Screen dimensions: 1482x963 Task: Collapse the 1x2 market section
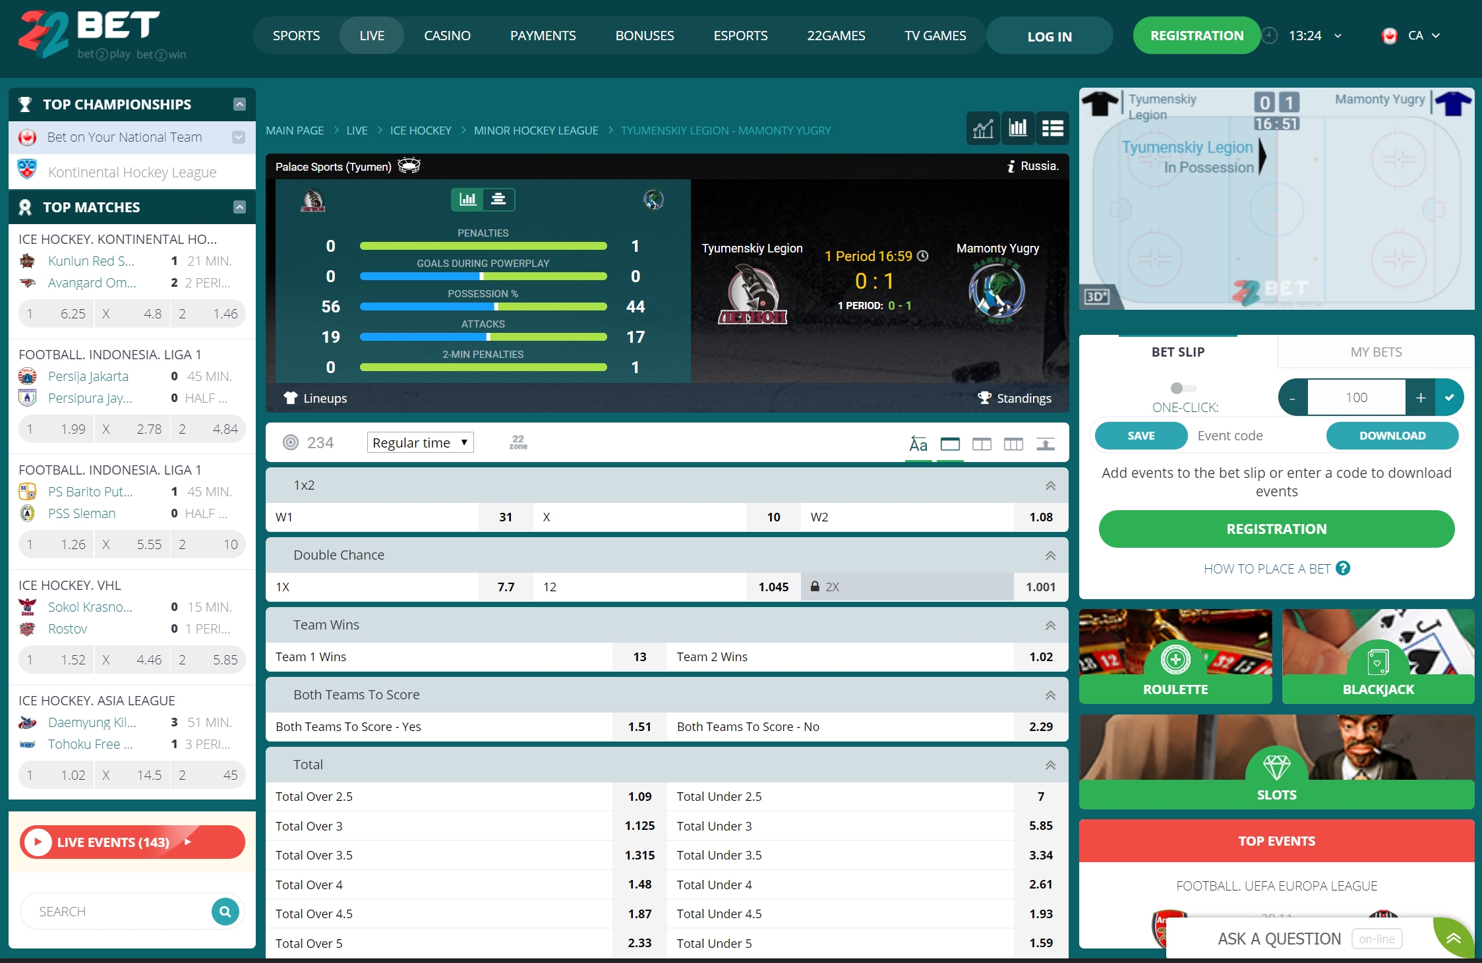tap(1050, 486)
